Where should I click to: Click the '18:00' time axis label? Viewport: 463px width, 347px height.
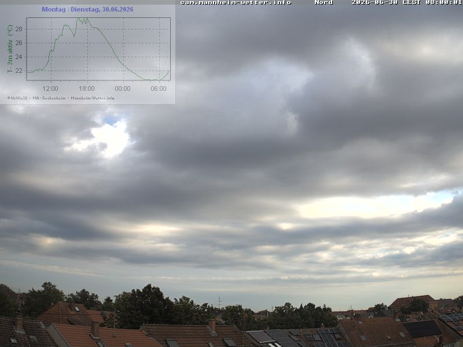pos(86,88)
